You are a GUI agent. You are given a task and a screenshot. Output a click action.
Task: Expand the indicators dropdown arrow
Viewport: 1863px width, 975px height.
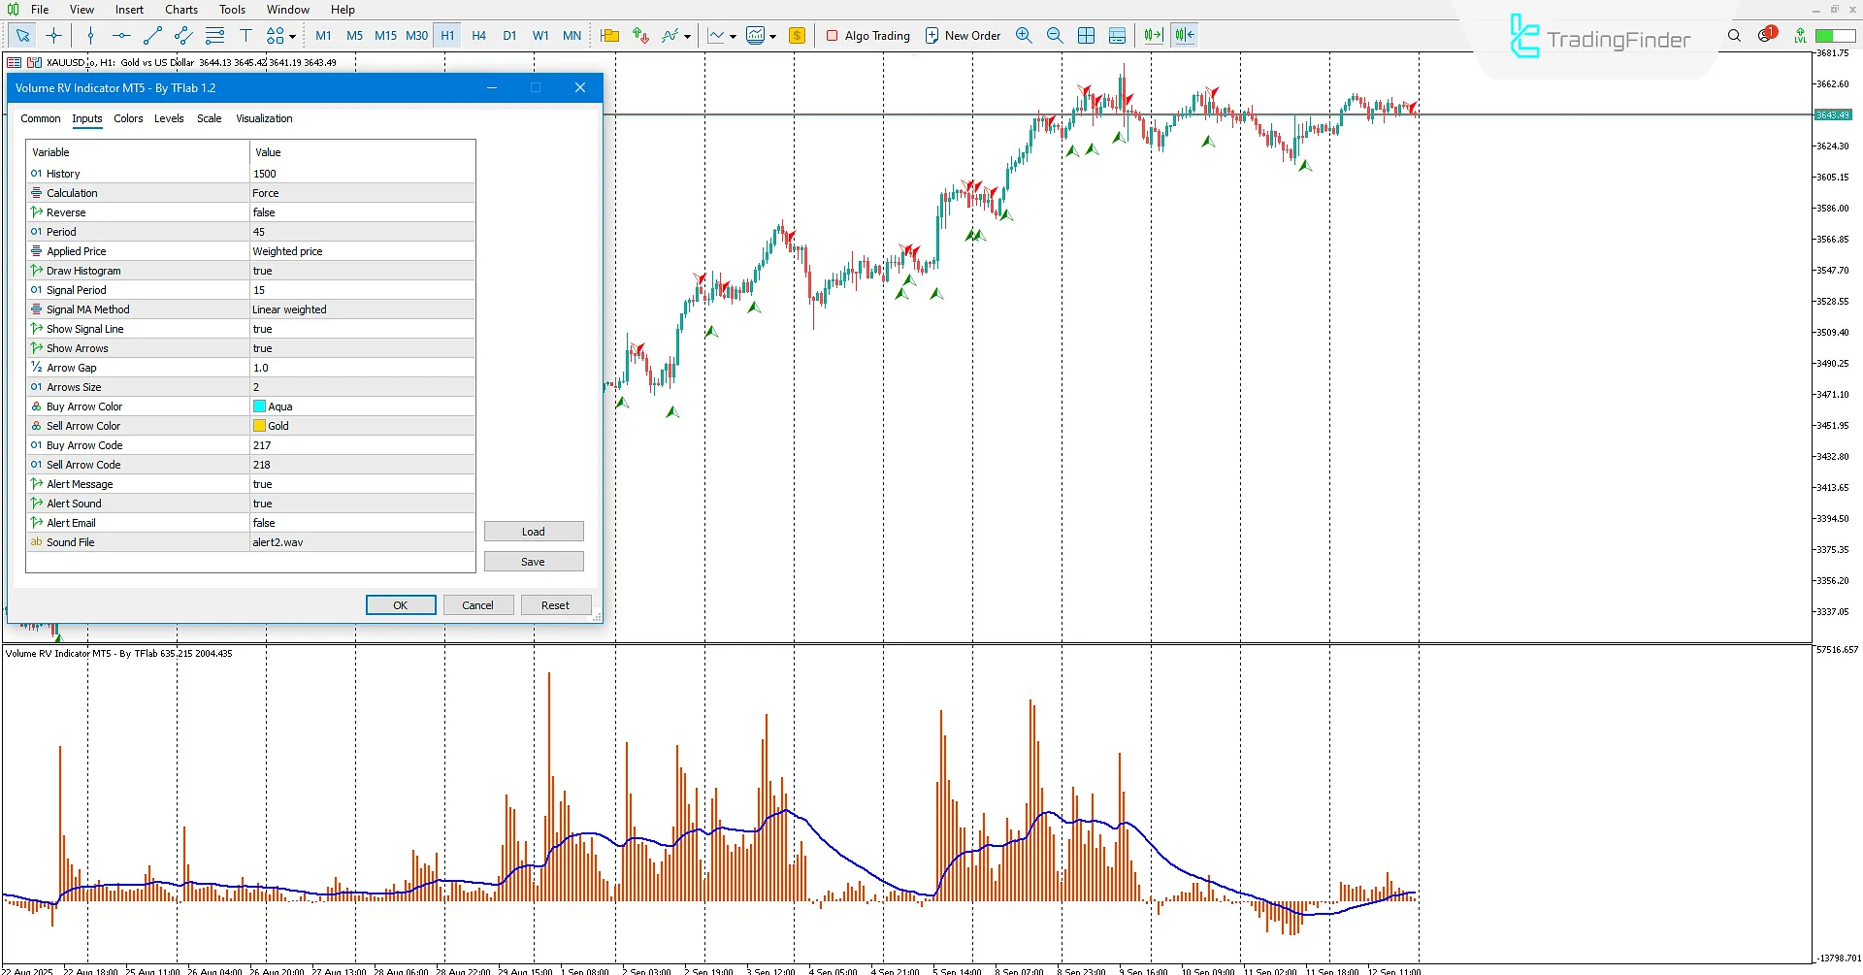[x=687, y=36]
